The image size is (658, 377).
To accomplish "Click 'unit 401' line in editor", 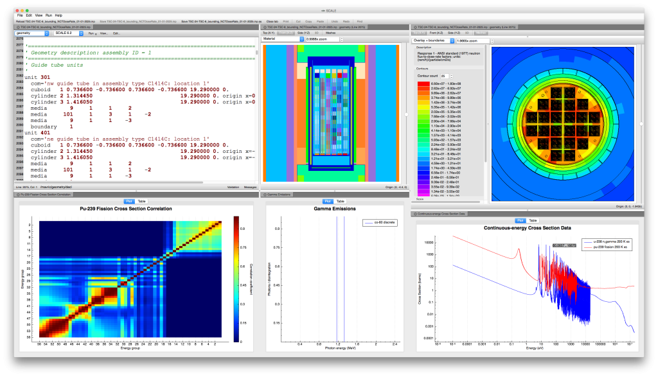I will pos(37,132).
